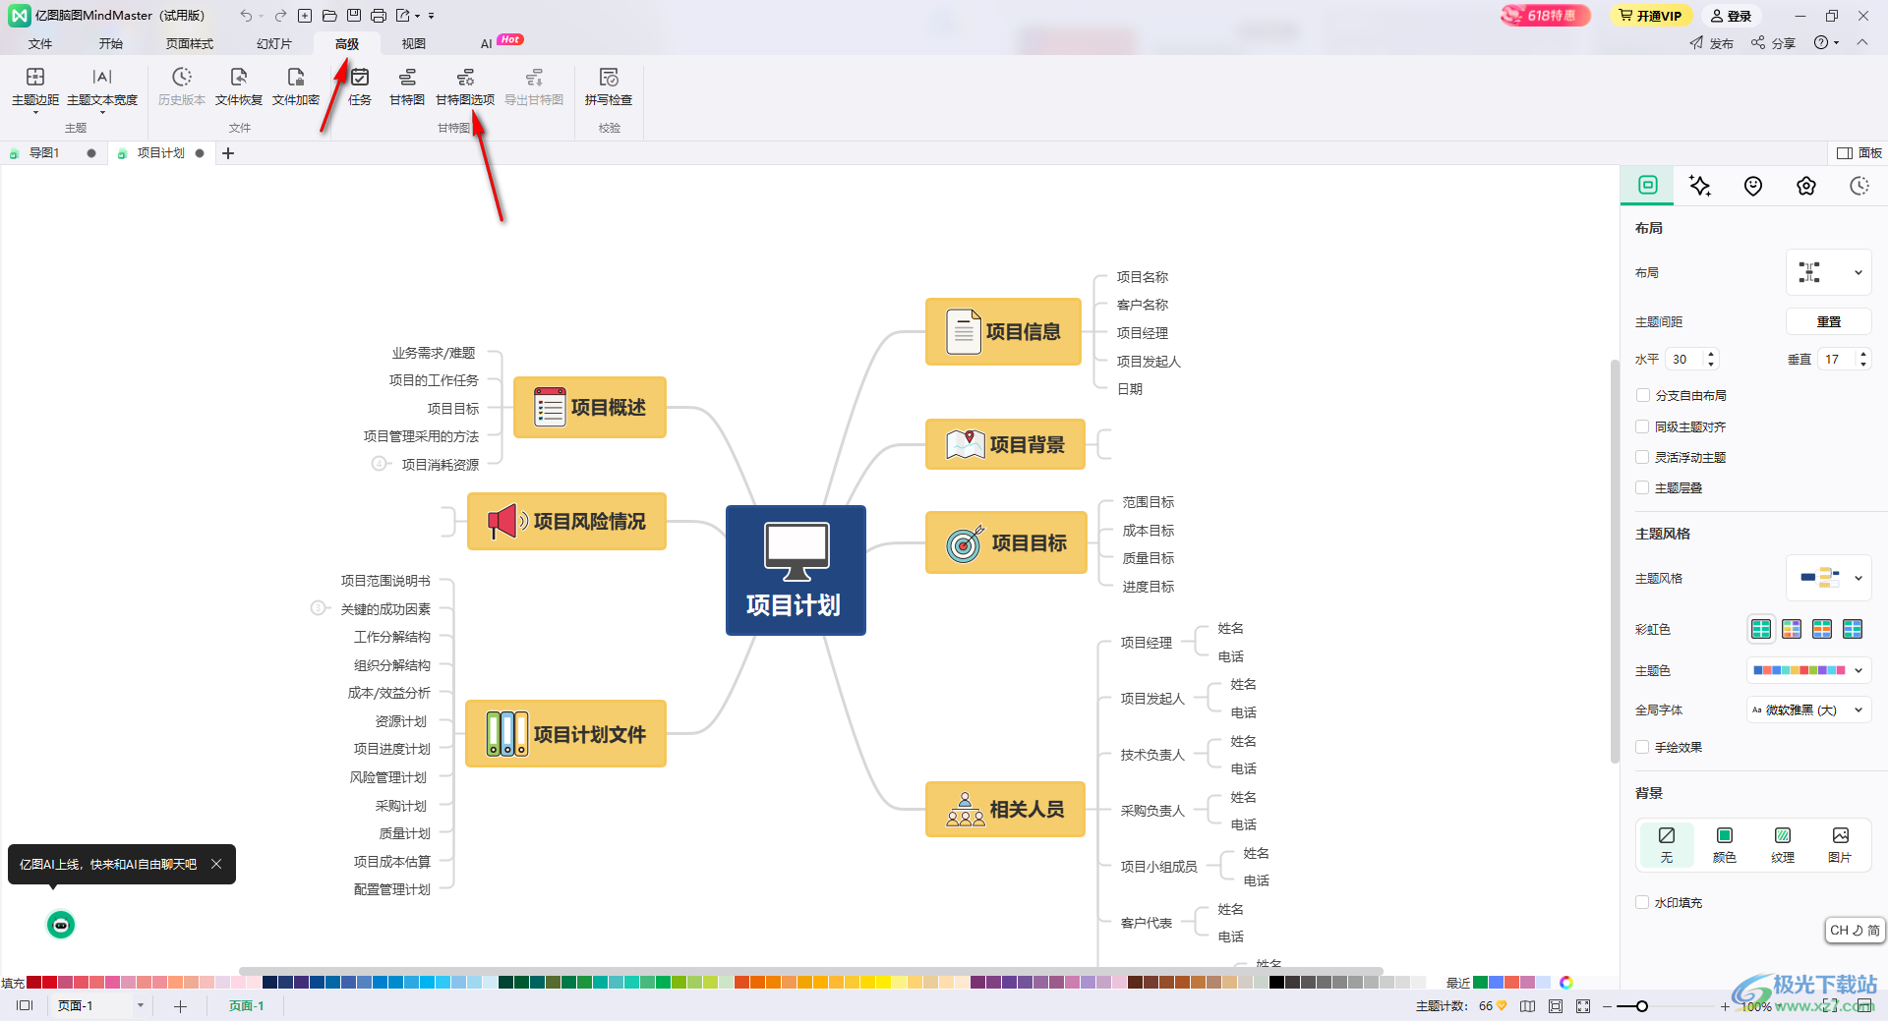Open 文件恢复 file recovery
Screen dimensions: 1888x1022
(239, 86)
